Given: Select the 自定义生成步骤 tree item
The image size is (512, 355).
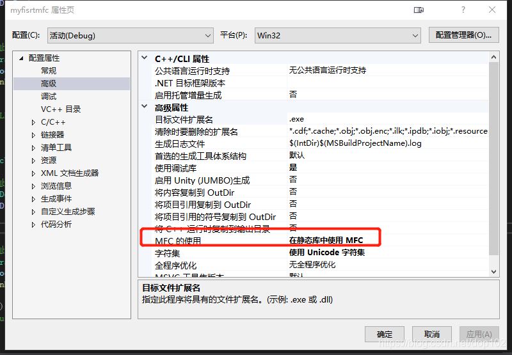Looking at the screenshot, I should (68, 212).
